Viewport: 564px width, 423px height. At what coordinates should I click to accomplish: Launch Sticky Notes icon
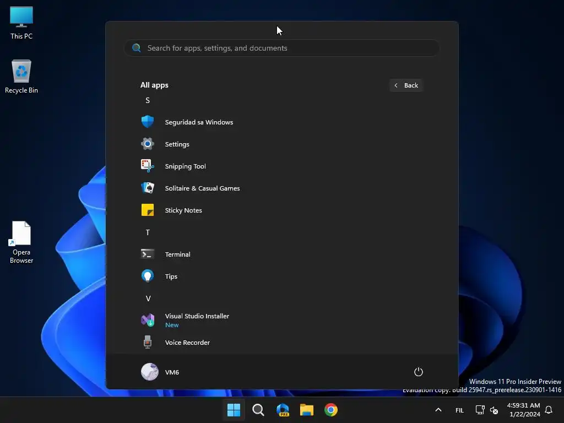coord(148,210)
